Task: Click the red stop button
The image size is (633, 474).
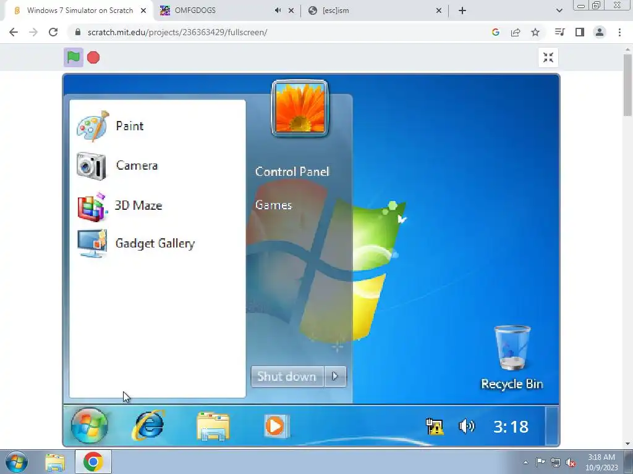Action: pyautogui.click(x=93, y=57)
